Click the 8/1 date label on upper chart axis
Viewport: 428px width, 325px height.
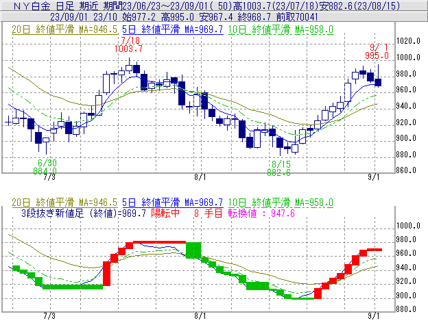click(200, 177)
